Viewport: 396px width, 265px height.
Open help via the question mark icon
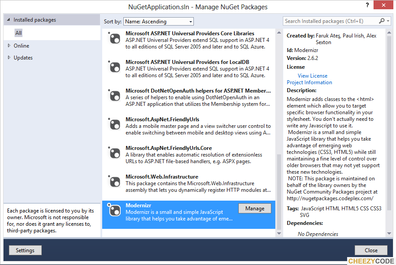click(x=367, y=5)
